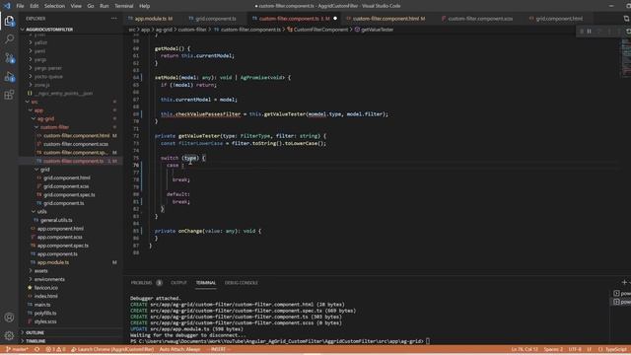
Task: Open the Terminal menu
Action: point(124,6)
